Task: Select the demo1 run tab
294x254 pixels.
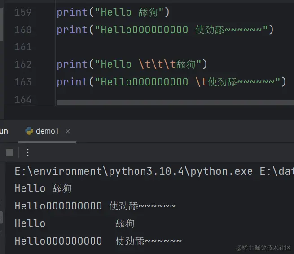Action: (47, 131)
